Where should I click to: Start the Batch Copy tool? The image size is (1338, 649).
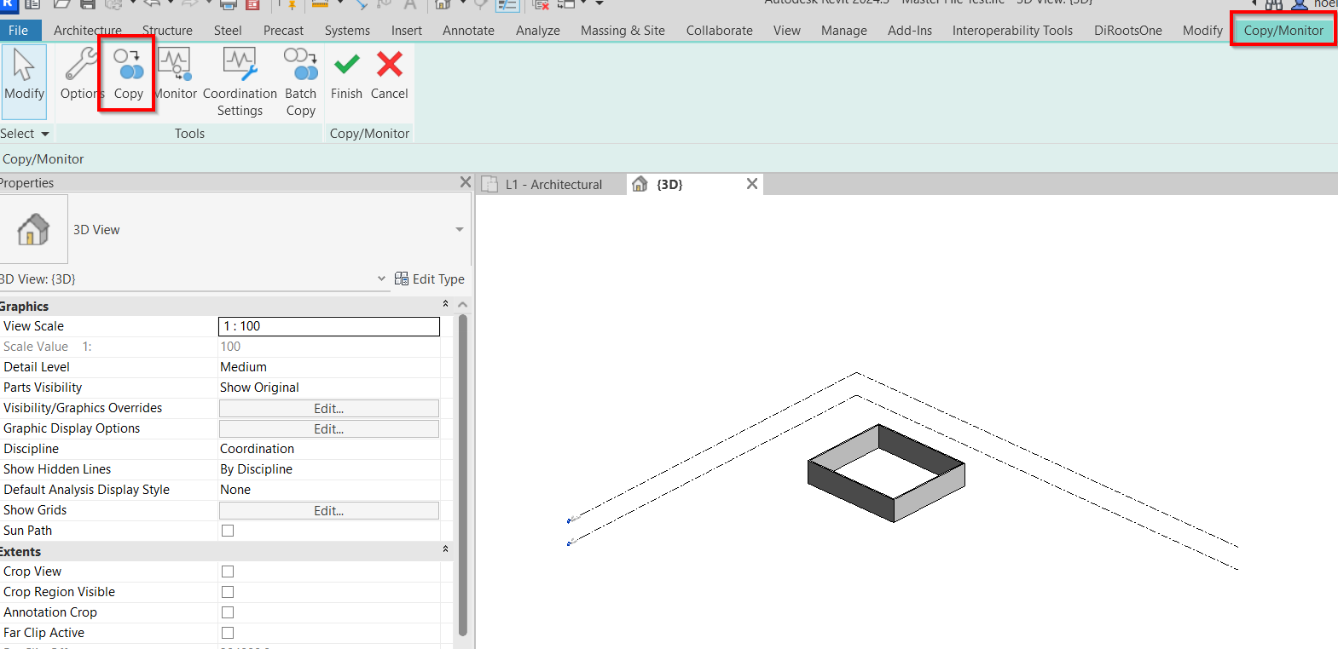click(x=300, y=82)
